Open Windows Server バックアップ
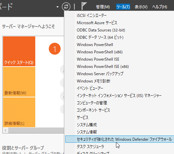The height and width of the screenshot is (154, 174). [100, 74]
